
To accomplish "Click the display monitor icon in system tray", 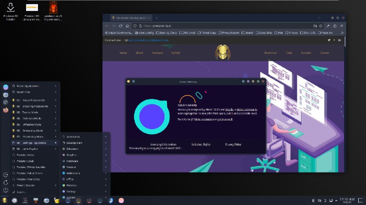I will (x=331, y=200).
